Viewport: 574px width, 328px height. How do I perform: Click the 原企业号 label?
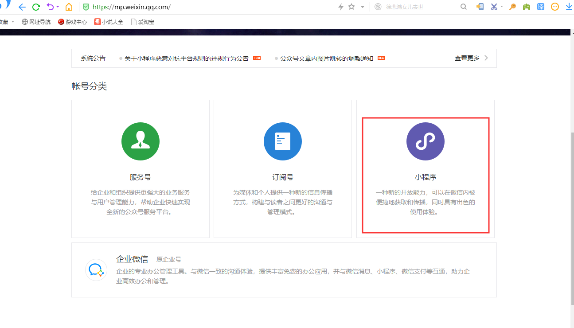pyautogui.click(x=169, y=260)
